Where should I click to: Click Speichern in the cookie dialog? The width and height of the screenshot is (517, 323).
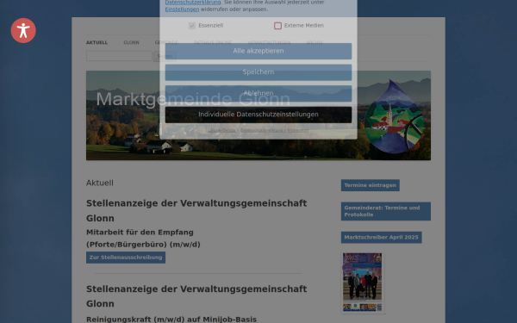pyautogui.click(x=258, y=72)
